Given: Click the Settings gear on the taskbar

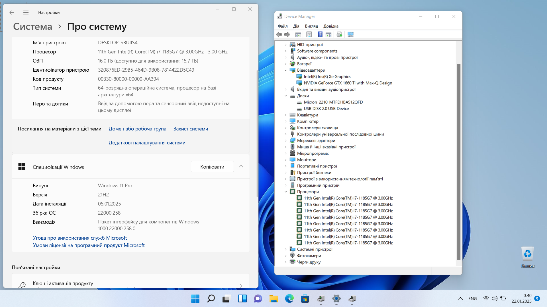Looking at the screenshot, I should (x=336, y=298).
